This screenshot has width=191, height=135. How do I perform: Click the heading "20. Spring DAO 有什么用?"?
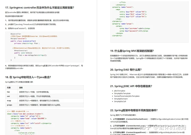(126, 70)
